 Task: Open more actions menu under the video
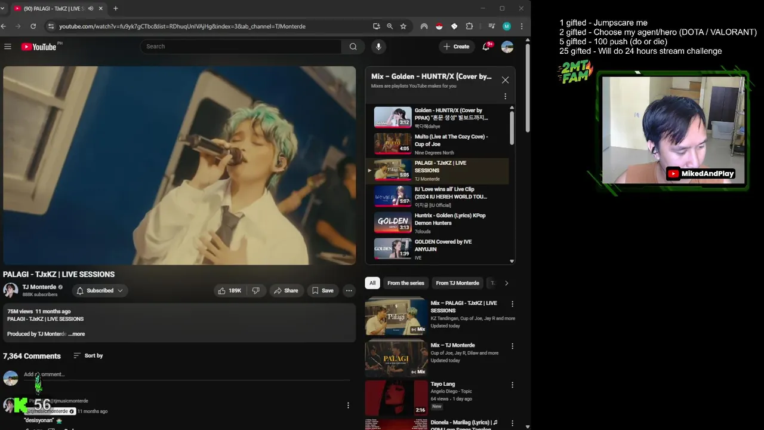(349, 291)
